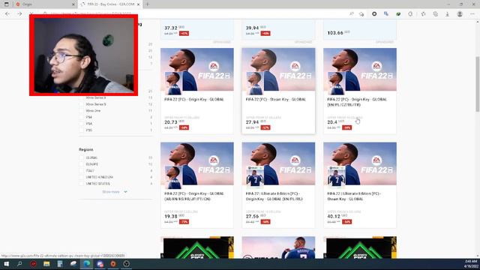The image size is (480, 270).
Task: Open the black circle extension icon
Action: [374, 14]
